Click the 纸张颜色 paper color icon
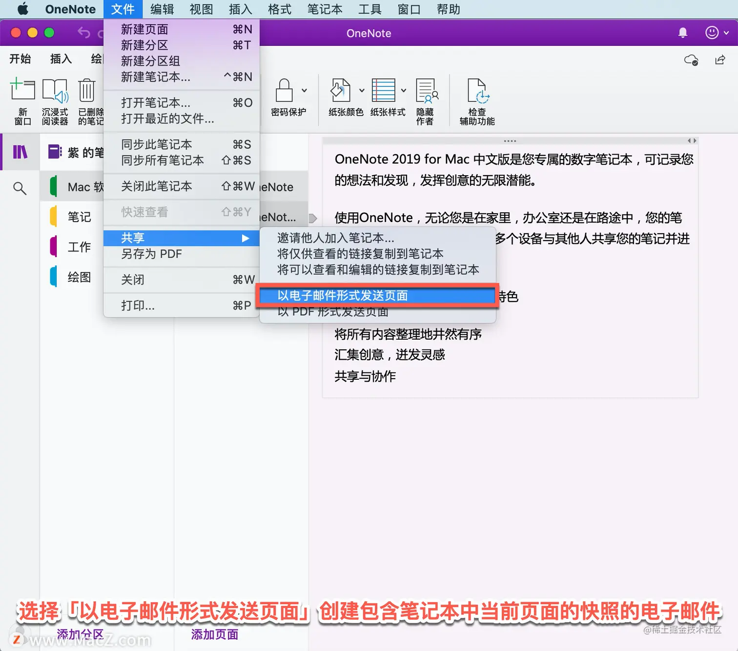 pos(341,90)
